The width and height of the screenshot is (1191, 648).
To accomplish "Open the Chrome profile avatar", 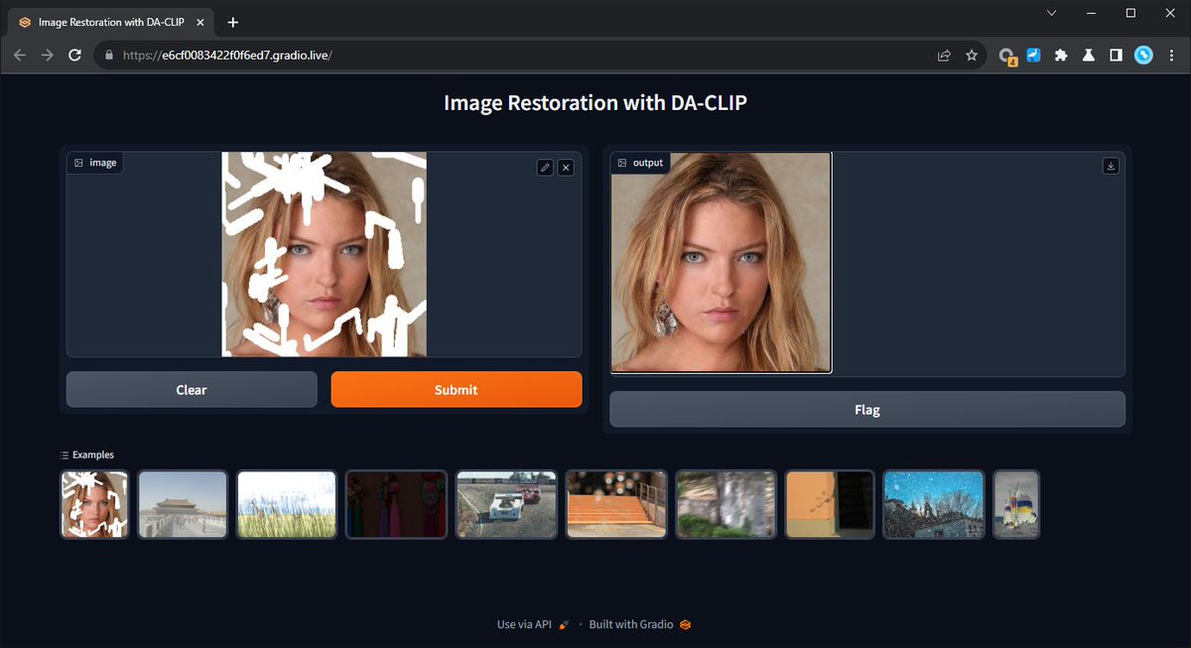I will click(1143, 56).
